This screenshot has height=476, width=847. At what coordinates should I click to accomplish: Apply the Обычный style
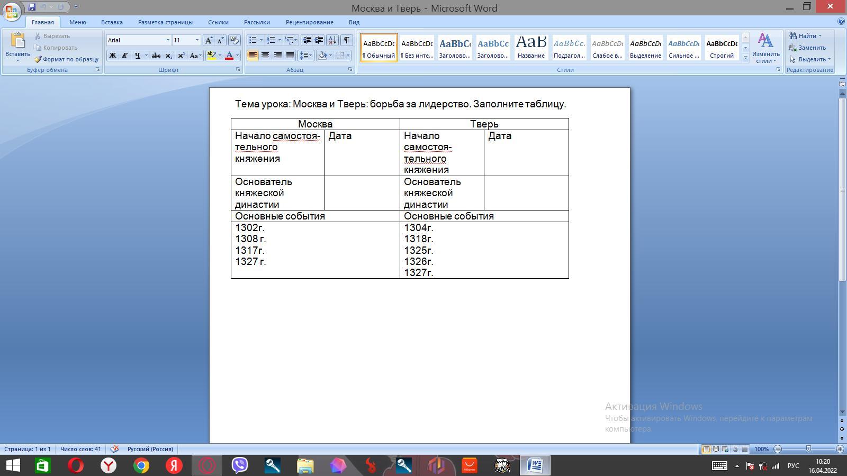(x=379, y=48)
